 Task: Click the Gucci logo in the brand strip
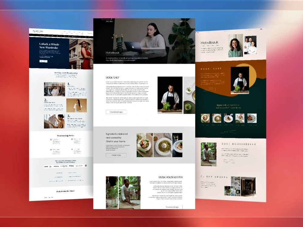point(80,166)
